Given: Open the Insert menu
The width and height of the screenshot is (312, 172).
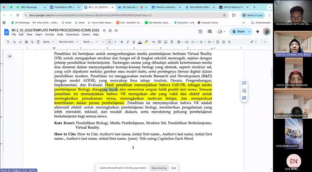Looking at the screenshot, I should [x=39, y=34].
